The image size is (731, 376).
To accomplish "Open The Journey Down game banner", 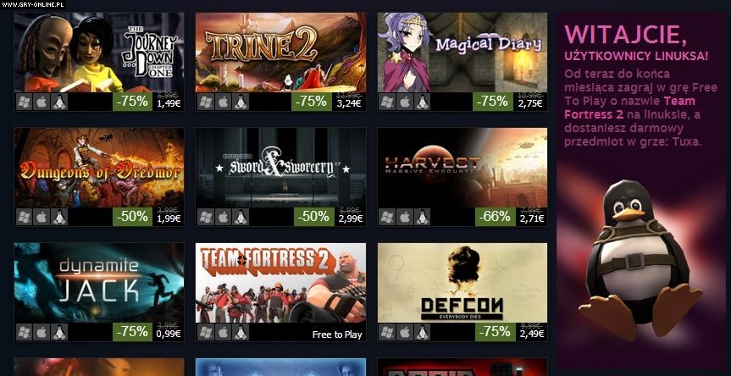I will pyautogui.click(x=99, y=53).
